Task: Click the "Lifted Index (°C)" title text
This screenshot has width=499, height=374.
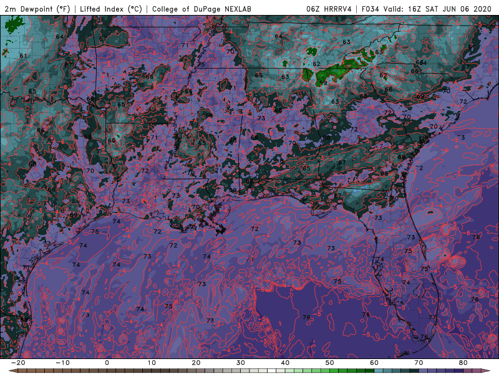Action: [111, 9]
